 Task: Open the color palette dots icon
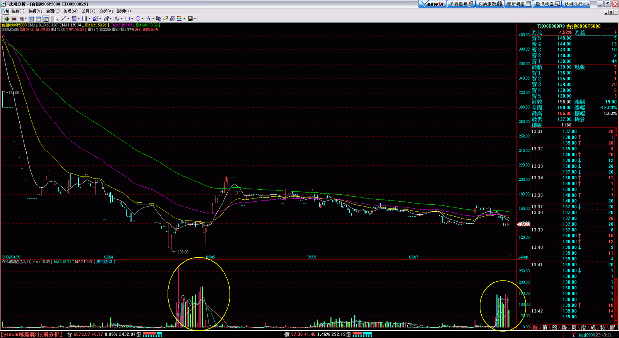[180, 19]
